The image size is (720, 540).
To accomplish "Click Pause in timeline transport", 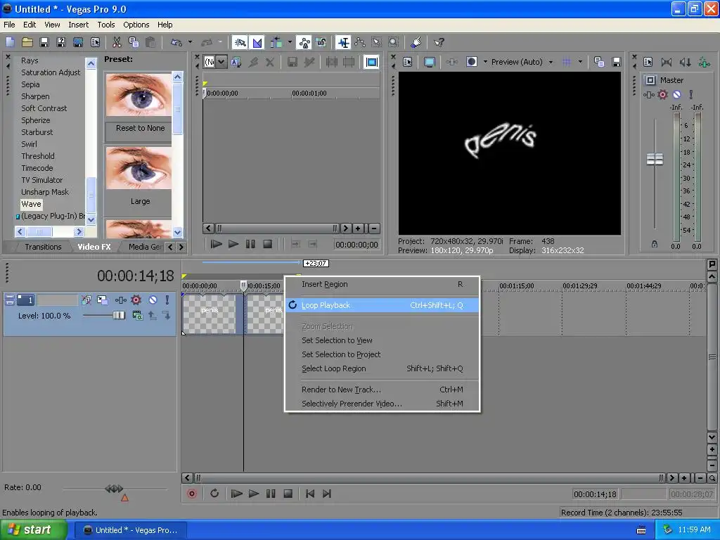I will 271,494.
